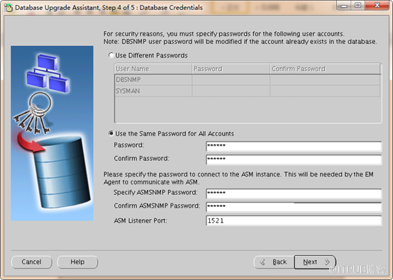This screenshot has width=393, height=280.
Task: Click the Password label text
Action: (x=128, y=145)
